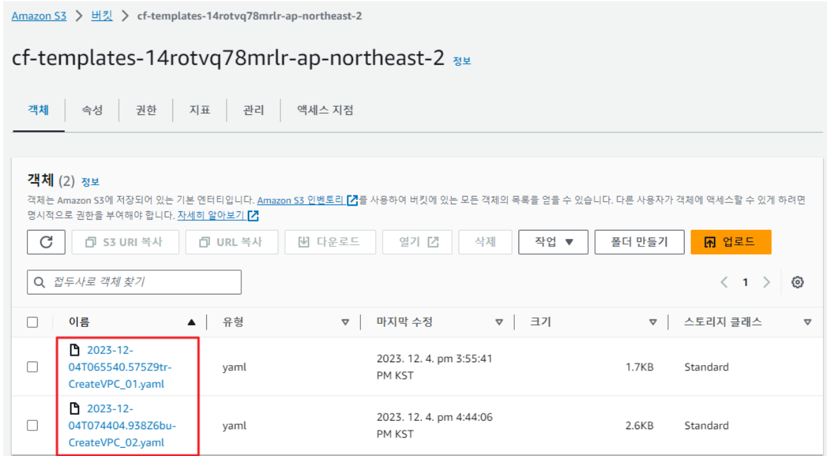
Task: Click the 버킷 breadcrumb link
Action: pos(102,16)
